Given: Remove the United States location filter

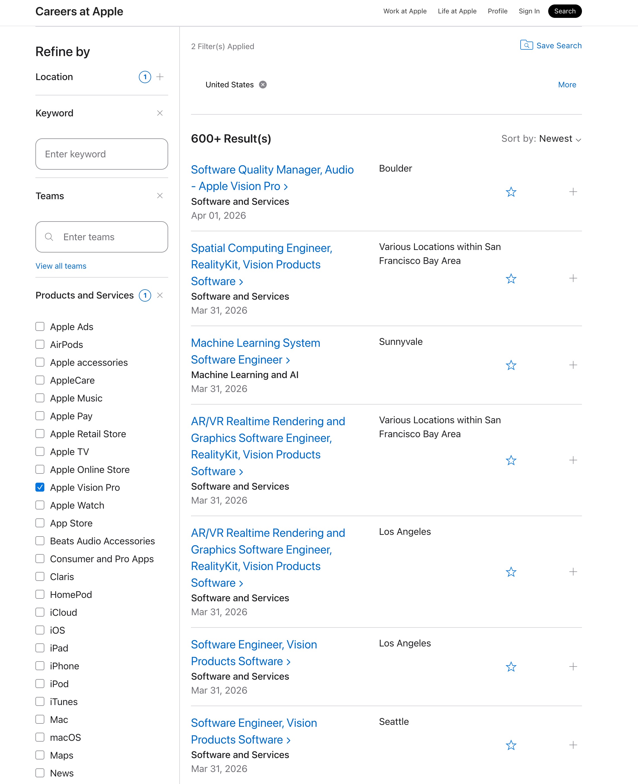Looking at the screenshot, I should (263, 85).
